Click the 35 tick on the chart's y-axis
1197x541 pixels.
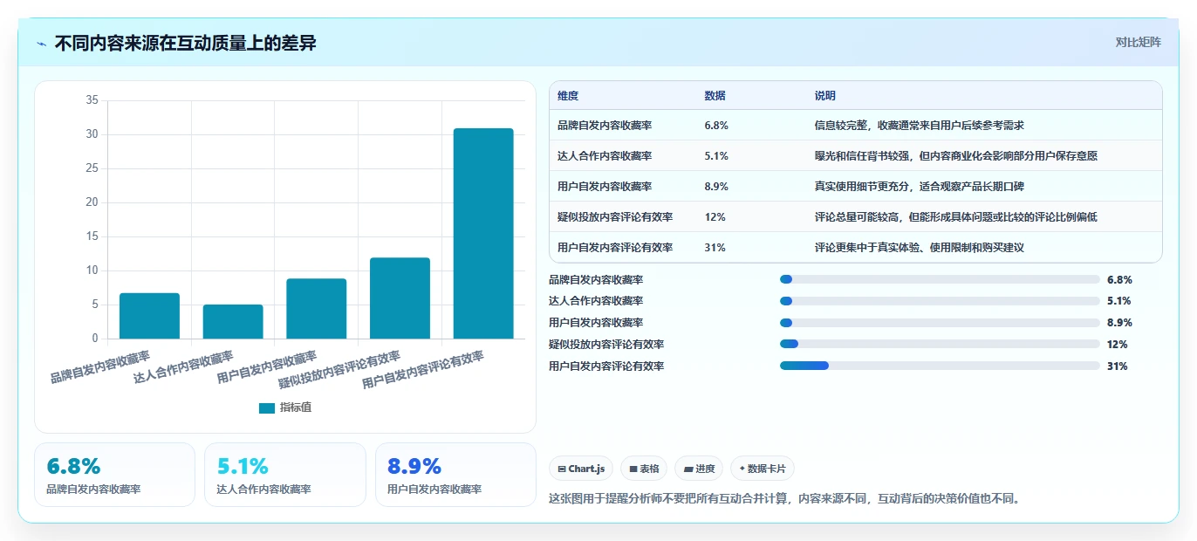92,100
